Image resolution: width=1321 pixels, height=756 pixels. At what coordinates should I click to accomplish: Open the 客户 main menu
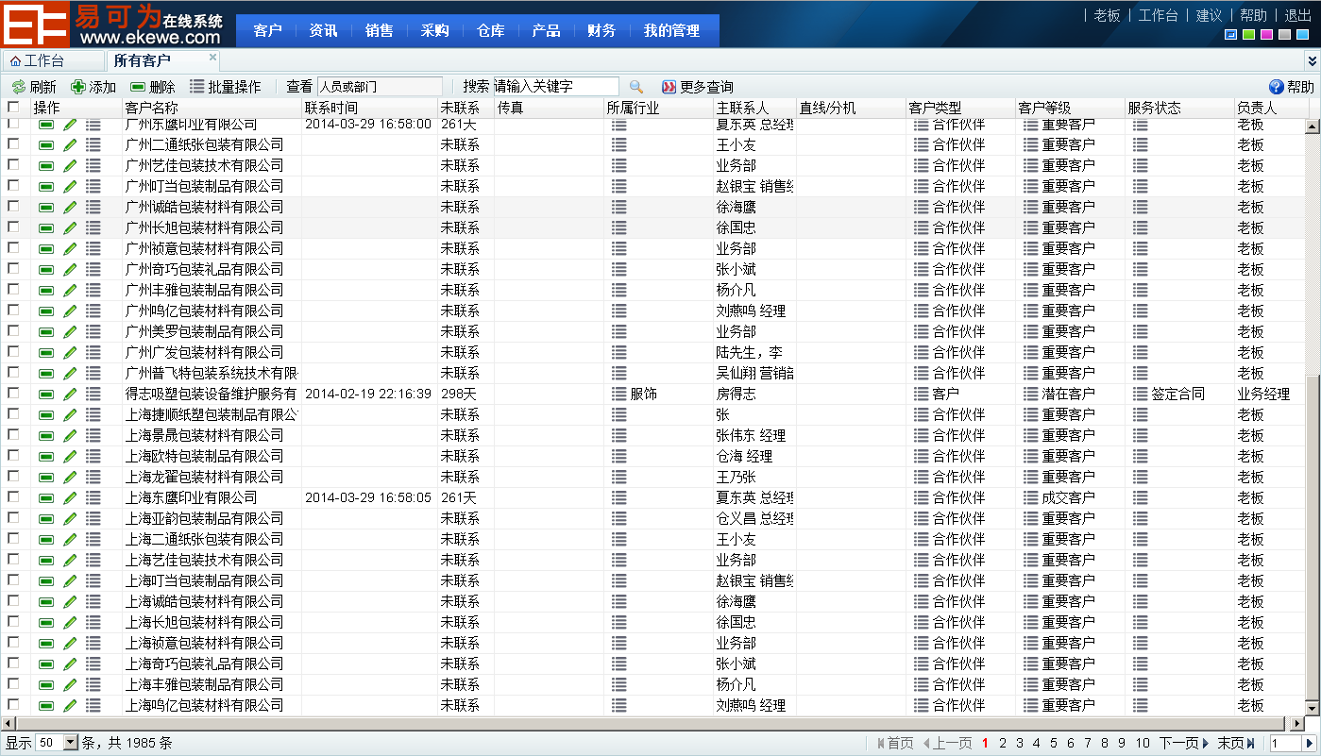268,31
